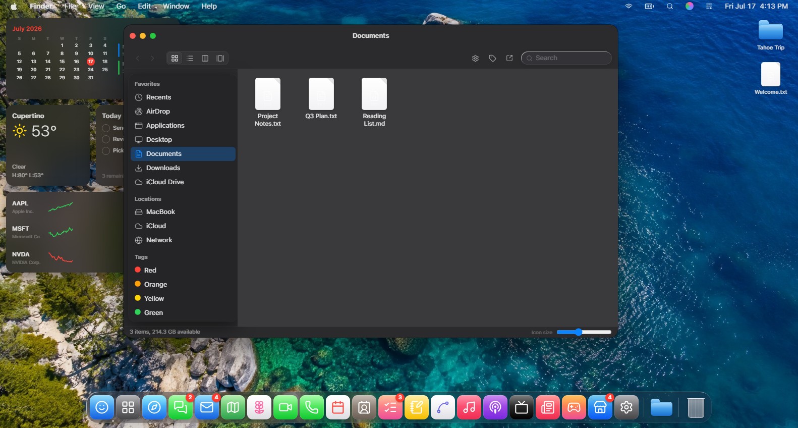This screenshot has height=428, width=798.
Task: Go back with the left chevron
Action: pos(138,58)
